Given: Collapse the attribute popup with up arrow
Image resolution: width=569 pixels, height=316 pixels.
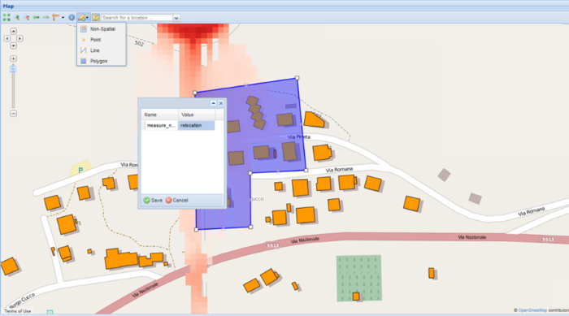Looking at the screenshot, I should [x=213, y=103].
